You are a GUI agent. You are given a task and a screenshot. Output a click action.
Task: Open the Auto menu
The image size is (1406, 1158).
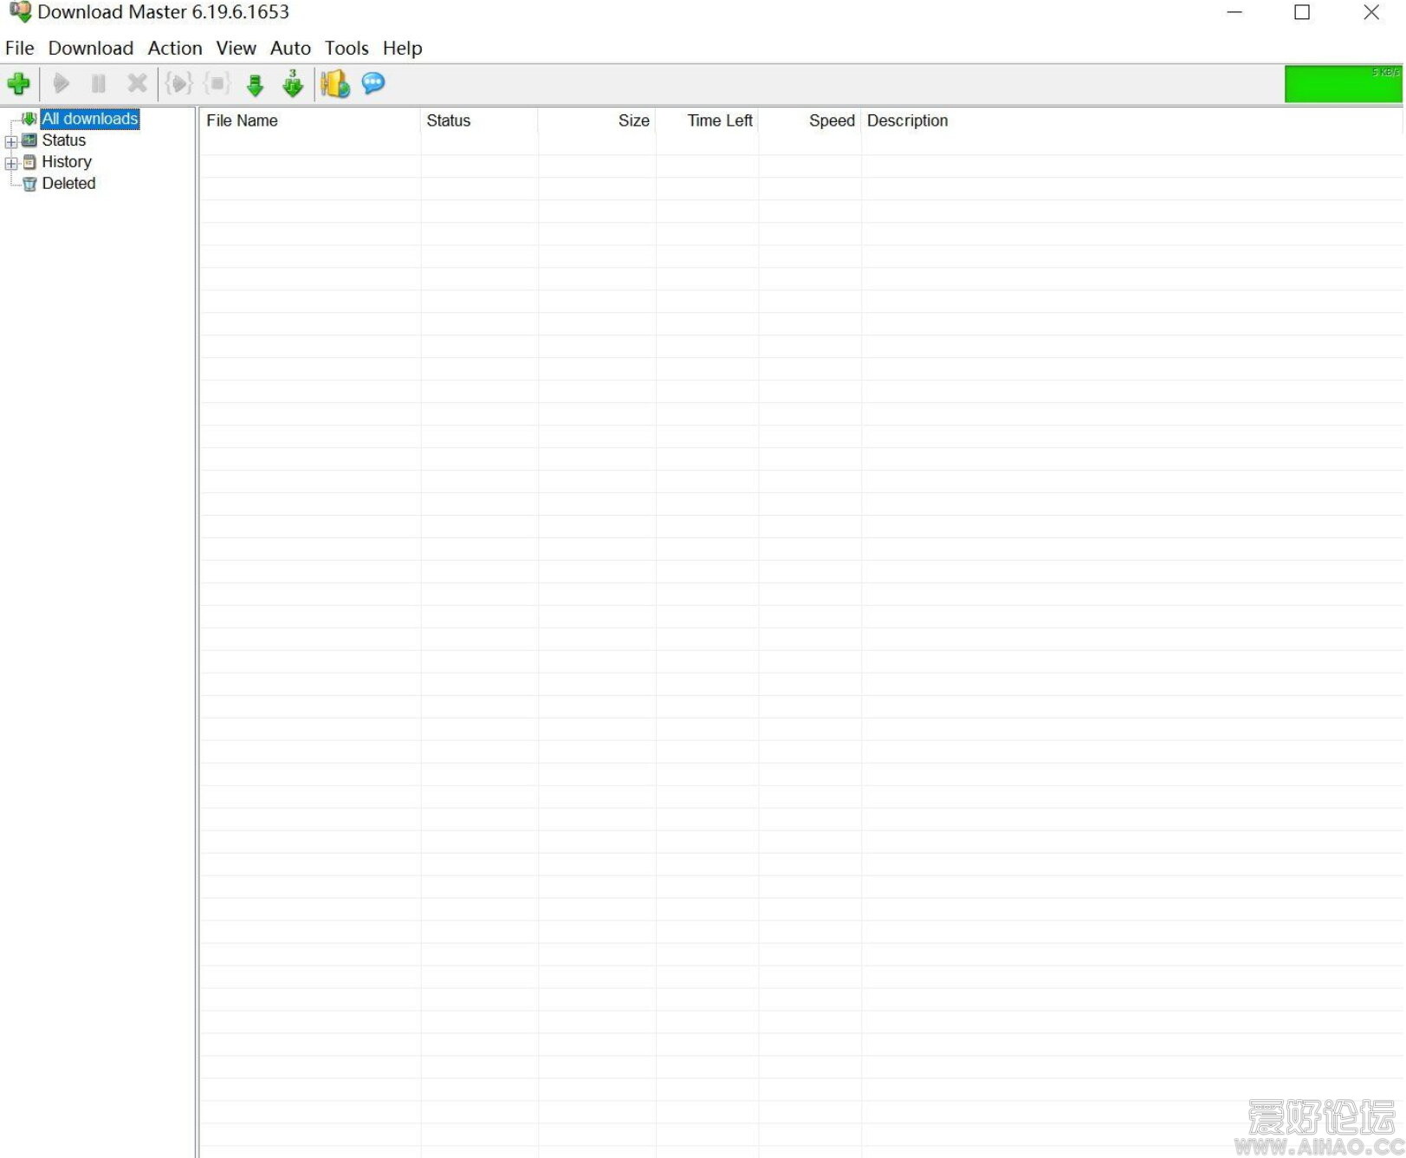pos(290,49)
